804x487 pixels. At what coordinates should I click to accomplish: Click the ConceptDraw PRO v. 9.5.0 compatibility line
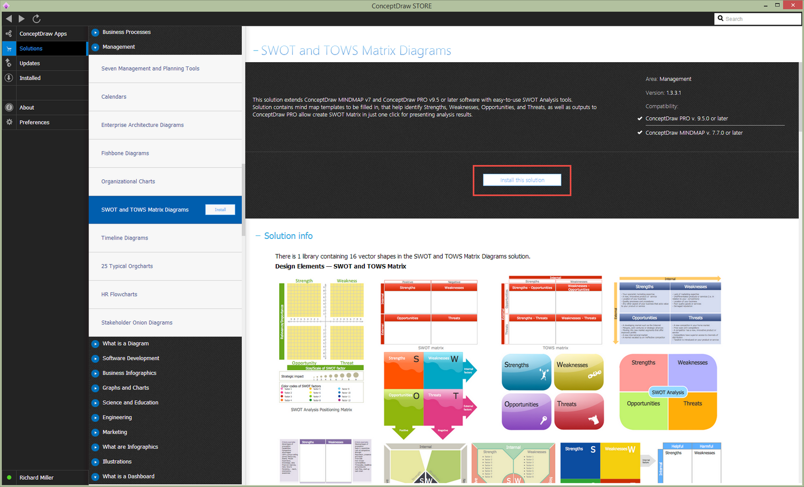pyautogui.click(x=687, y=118)
